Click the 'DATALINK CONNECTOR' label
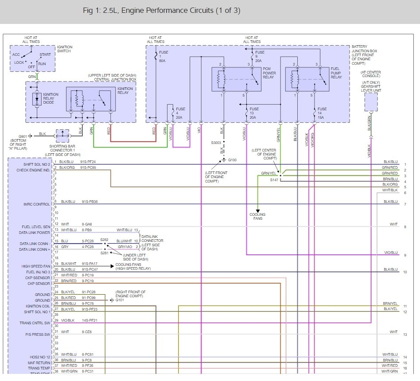Viewport: 420px width, 381px height. pyautogui.click(x=152, y=238)
